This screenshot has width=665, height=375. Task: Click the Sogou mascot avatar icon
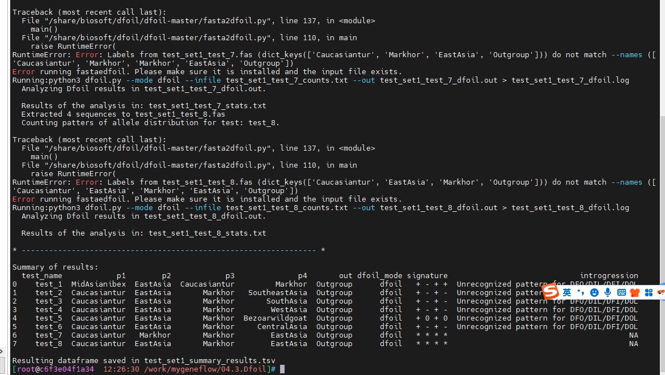click(660, 292)
